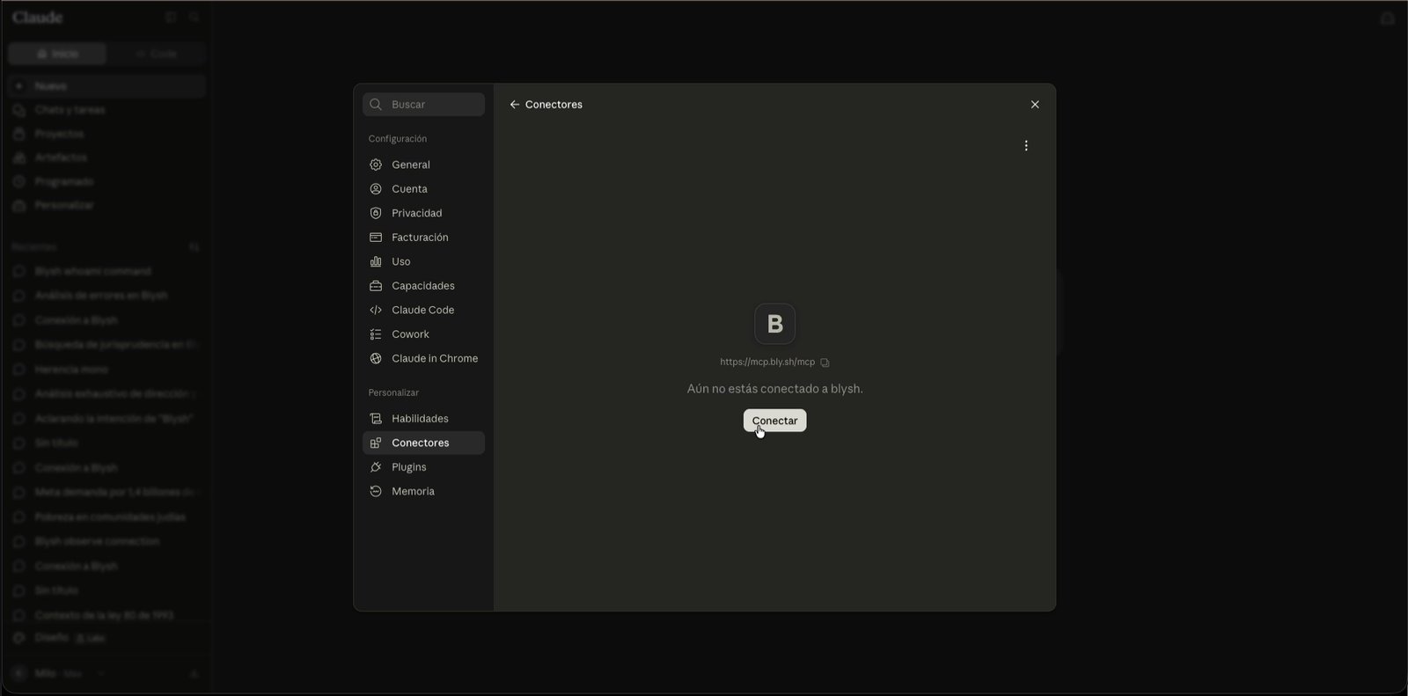Viewport: 1408px width, 696px height.
Task: Click the search icon in background header
Action: click(194, 18)
